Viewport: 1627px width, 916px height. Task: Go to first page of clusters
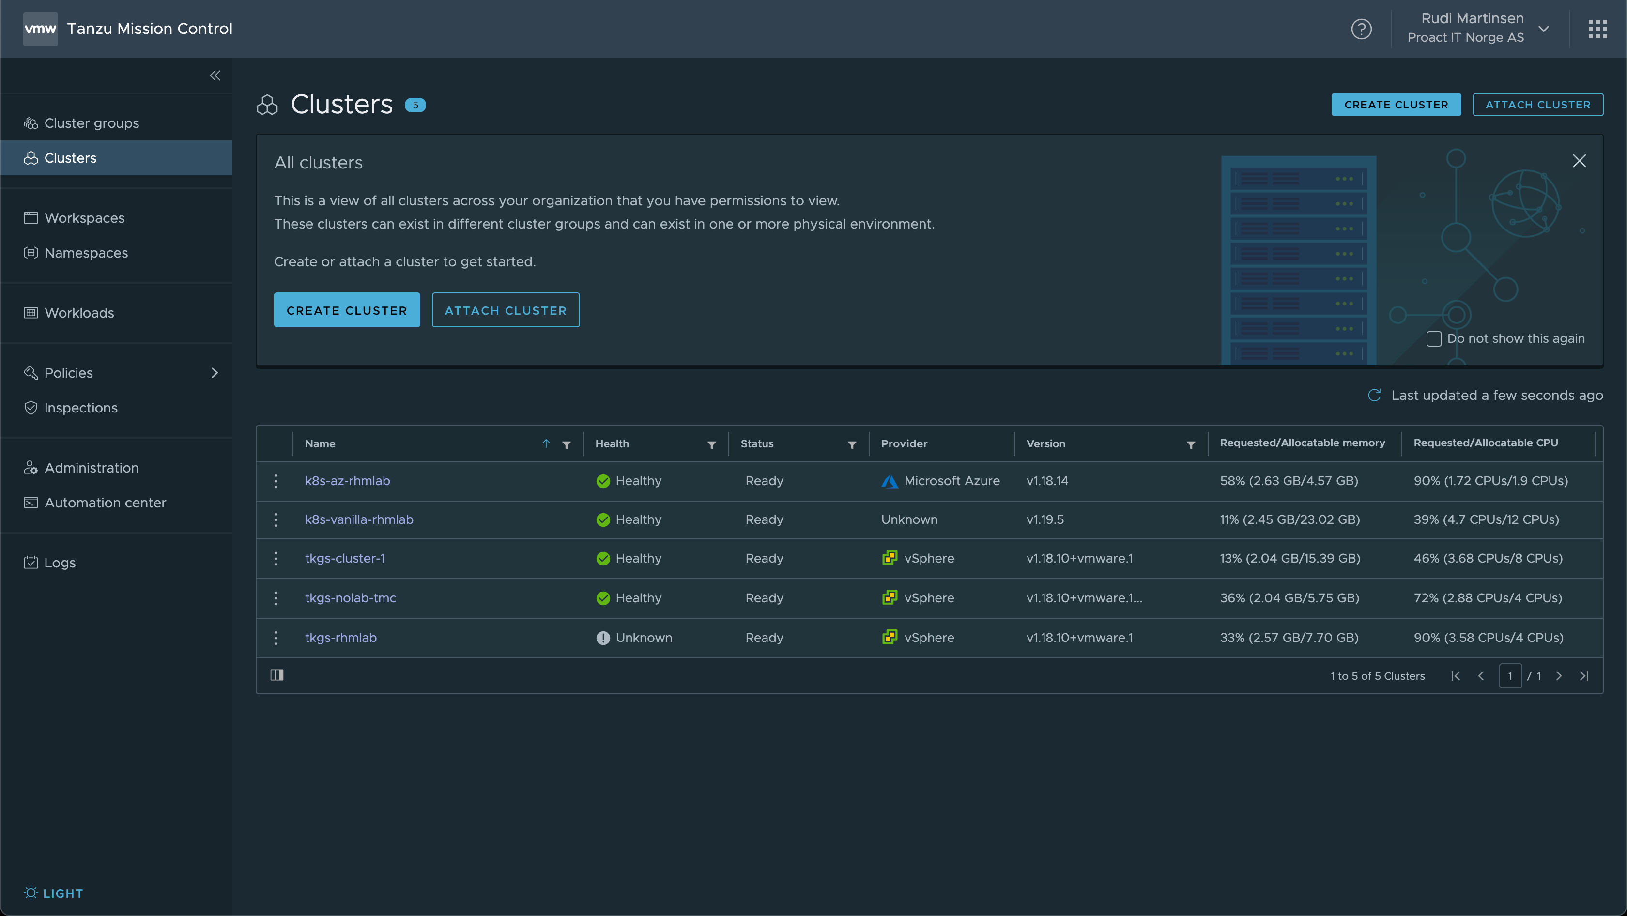click(x=1455, y=675)
